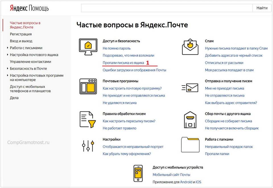273x188 pixels.
Task: Click the Почтовые программы heading
Action: 121,81
